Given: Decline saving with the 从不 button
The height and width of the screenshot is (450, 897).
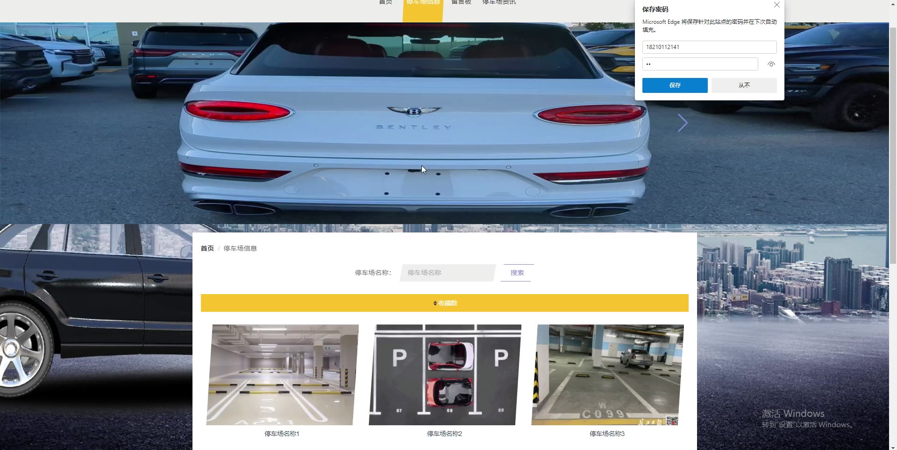Looking at the screenshot, I should click(x=744, y=85).
